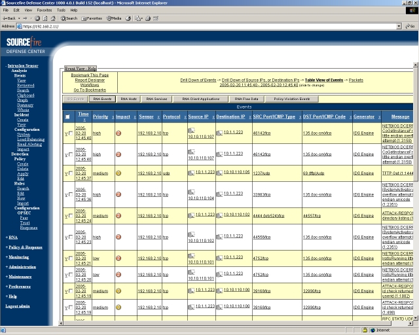Open Load Balancing in sidebar
419x335 pixels.
point(31,139)
